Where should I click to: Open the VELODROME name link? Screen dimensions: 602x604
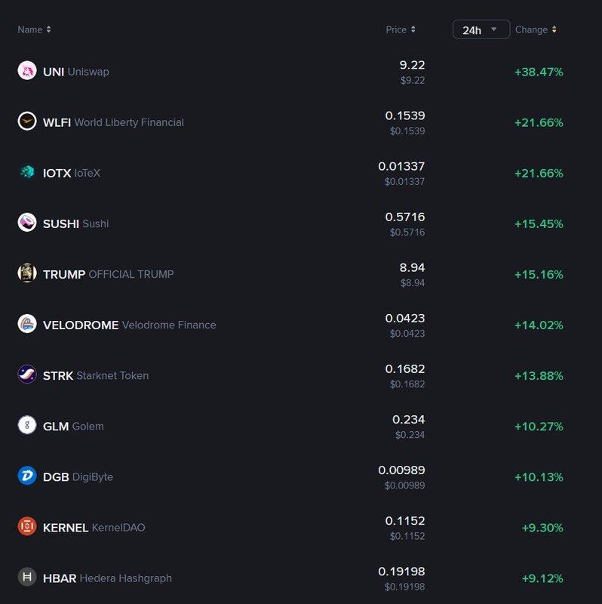(81, 325)
